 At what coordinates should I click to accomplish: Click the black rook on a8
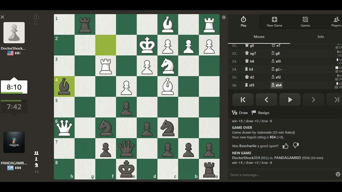point(209,169)
